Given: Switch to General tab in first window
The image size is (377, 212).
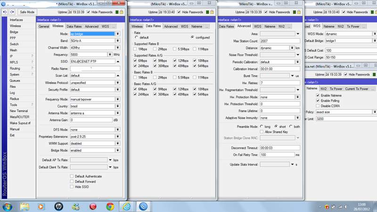Looking at the screenshot, I should tap(44, 26).
